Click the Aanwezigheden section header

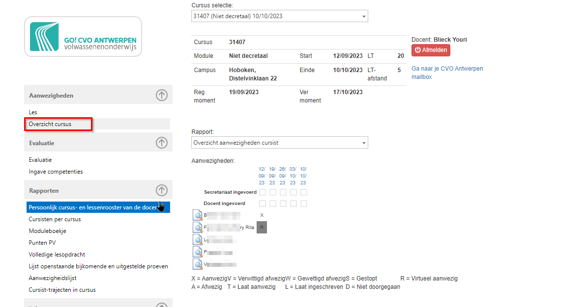pos(98,95)
